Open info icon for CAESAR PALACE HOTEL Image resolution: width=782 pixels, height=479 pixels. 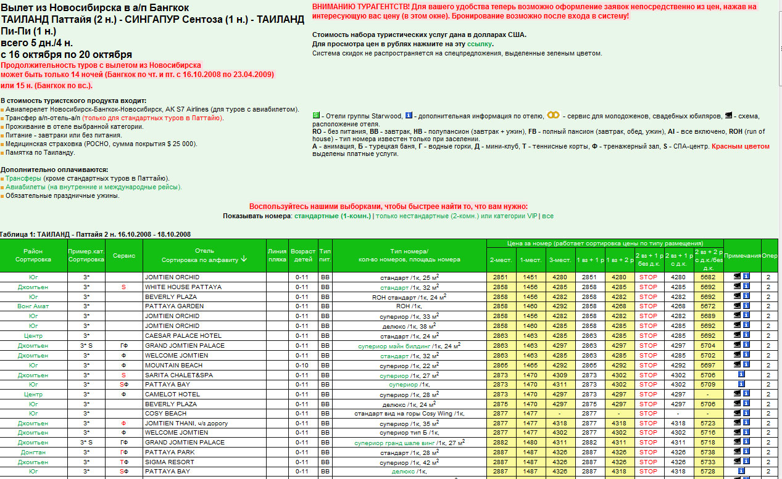[746, 336]
